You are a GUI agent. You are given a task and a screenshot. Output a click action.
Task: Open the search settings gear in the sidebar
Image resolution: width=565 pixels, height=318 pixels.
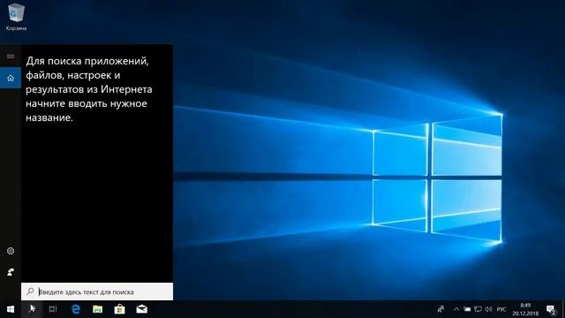click(11, 251)
